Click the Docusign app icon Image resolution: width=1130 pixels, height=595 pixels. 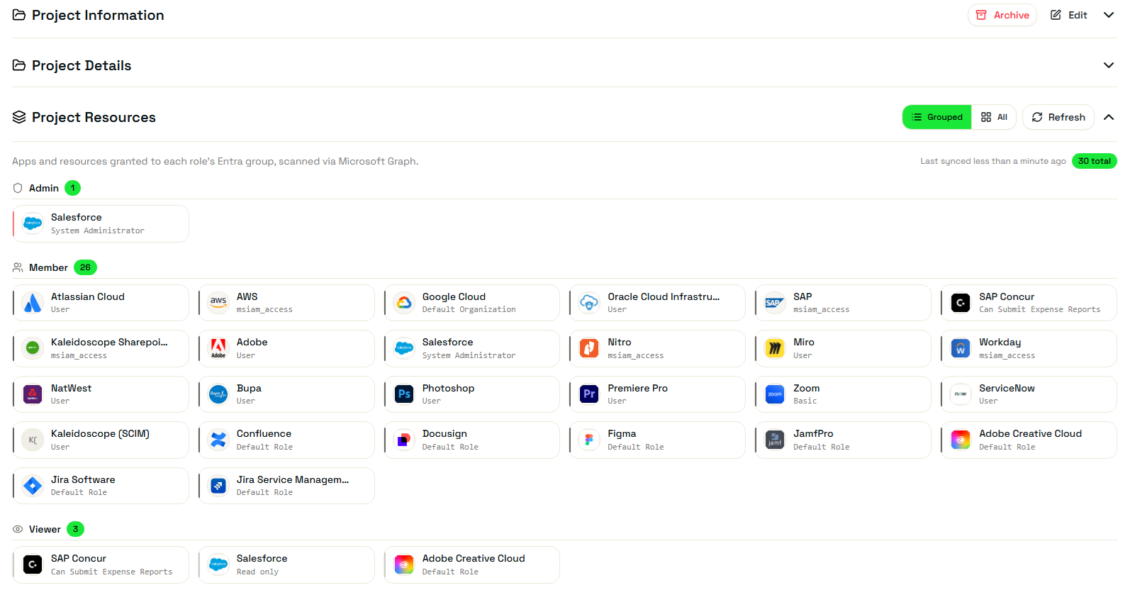coord(404,440)
